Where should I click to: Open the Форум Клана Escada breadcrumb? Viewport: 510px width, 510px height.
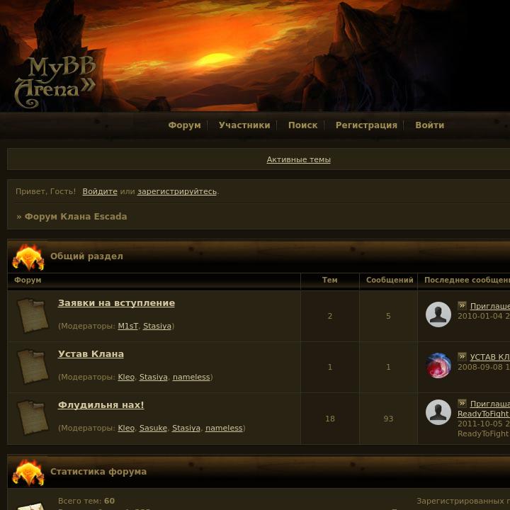pos(76,217)
